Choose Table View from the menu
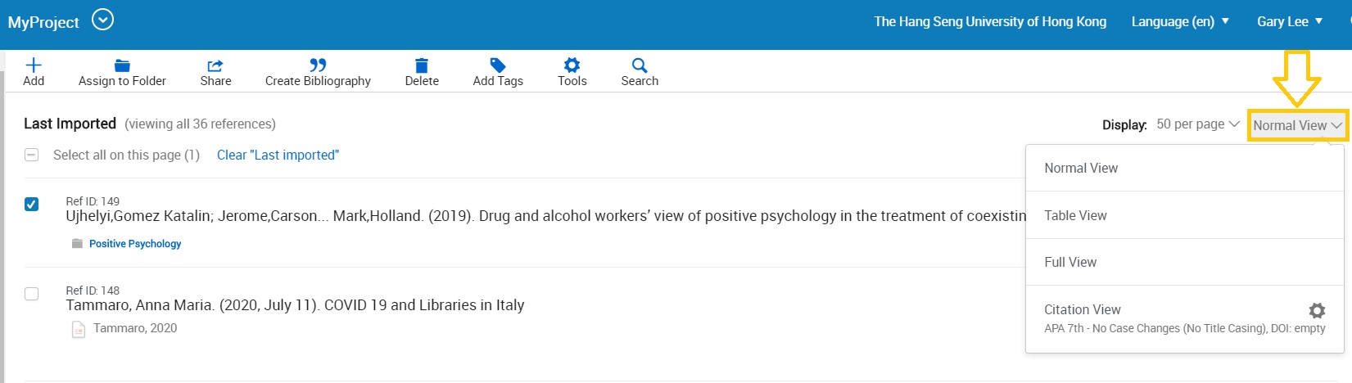Image resolution: width=1352 pixels, height=383 pixels. pos(1075,215)
